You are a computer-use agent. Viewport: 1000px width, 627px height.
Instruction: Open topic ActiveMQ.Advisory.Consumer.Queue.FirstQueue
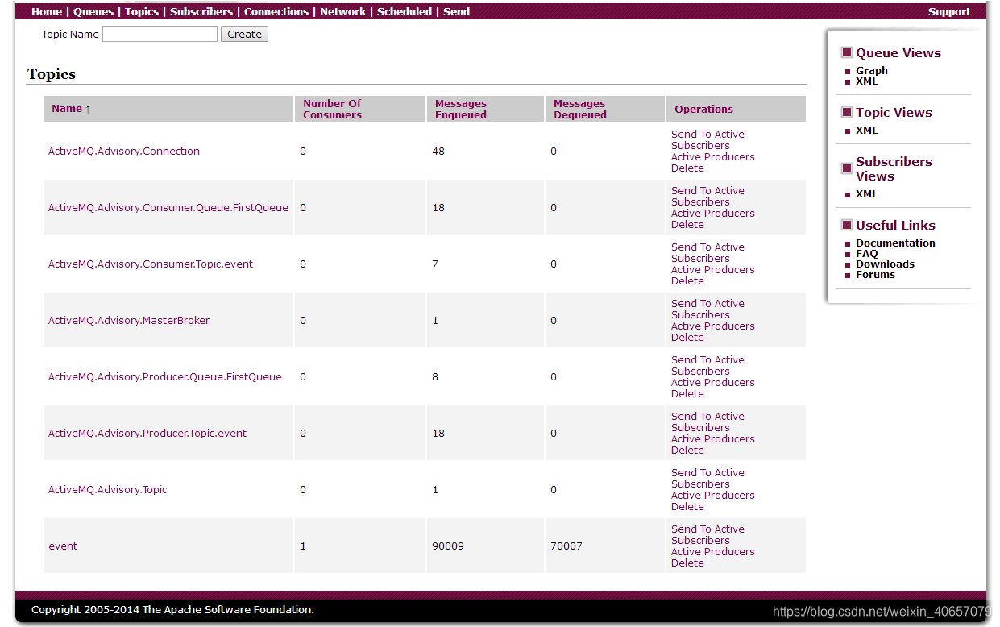168,207
